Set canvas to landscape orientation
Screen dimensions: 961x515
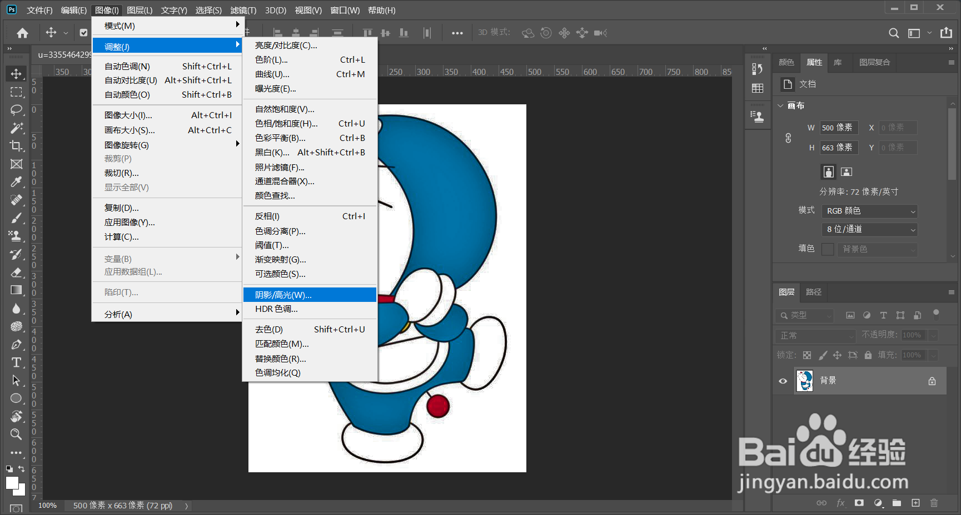pos(847,171)
